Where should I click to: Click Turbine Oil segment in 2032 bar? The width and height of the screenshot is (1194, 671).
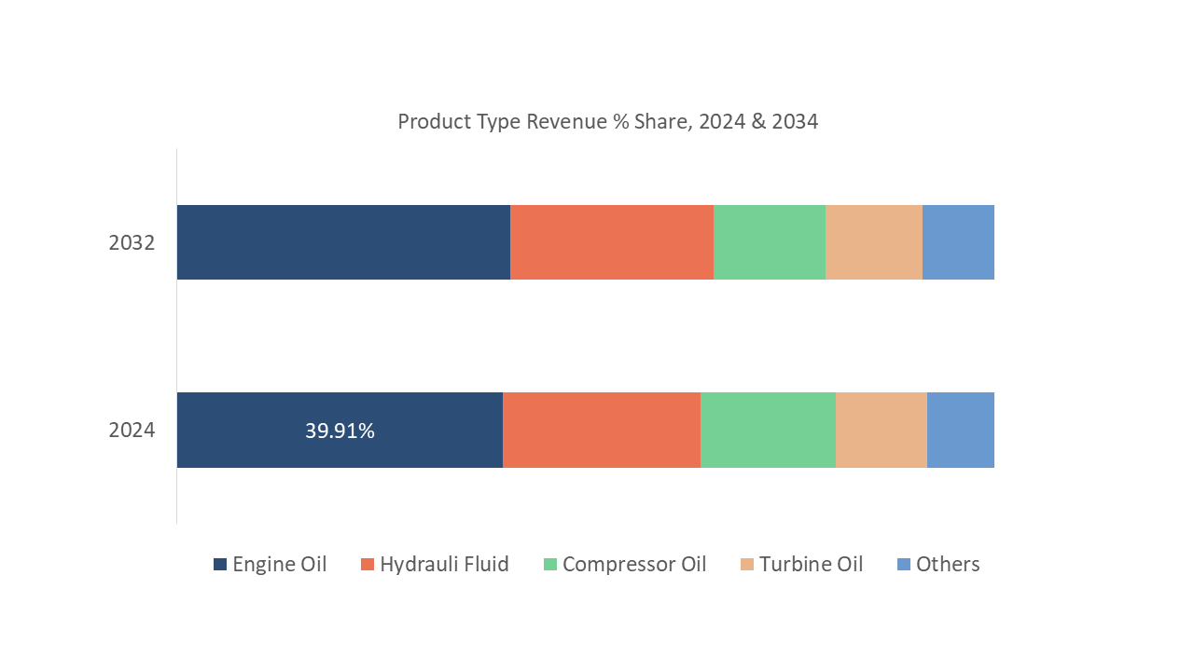point(874,242)
